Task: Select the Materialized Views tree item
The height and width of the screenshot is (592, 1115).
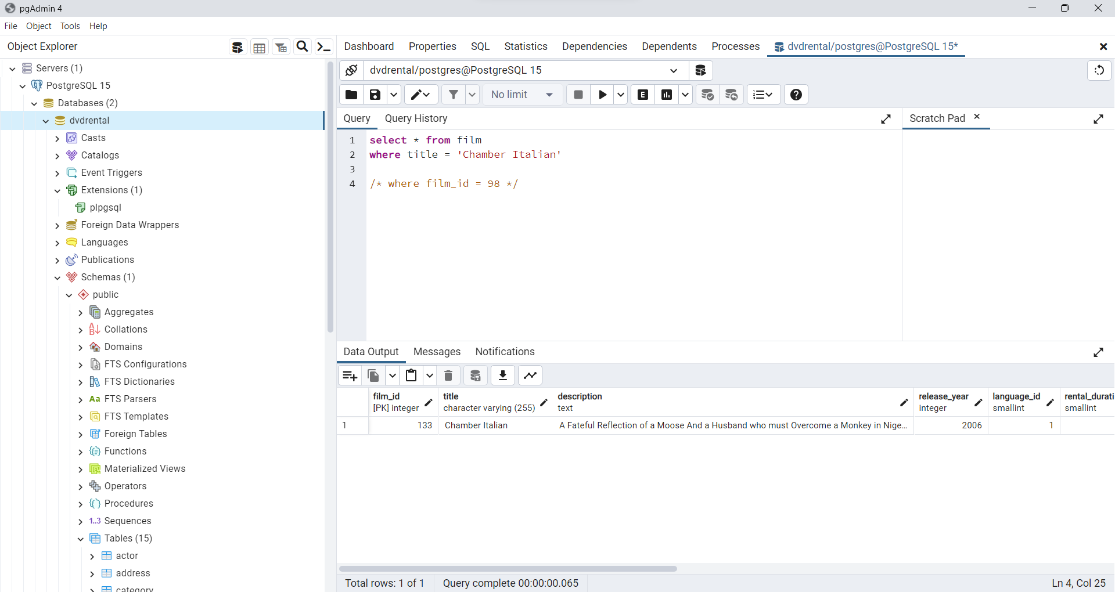Action: (x=145, y=469)
